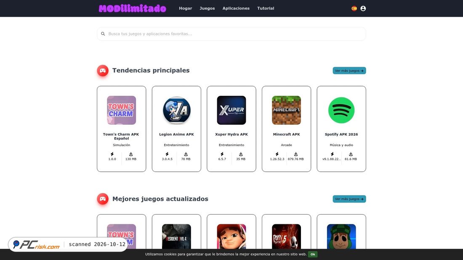463x260 pixels.
Task: Open the Poppy 5 game thumbnail
Action: [x=286, y=236]
